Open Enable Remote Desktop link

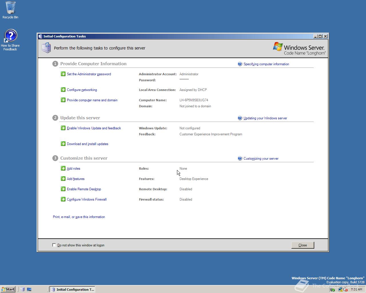click(x=84, y=189)
